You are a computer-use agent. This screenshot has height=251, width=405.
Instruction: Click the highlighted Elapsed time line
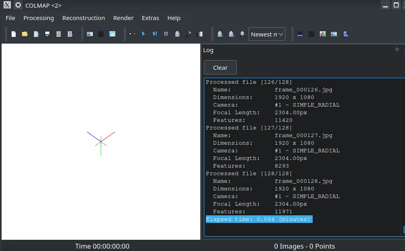pyautogui.click(x=259, y=219)
